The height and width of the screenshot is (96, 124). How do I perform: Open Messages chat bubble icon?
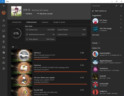4,31
